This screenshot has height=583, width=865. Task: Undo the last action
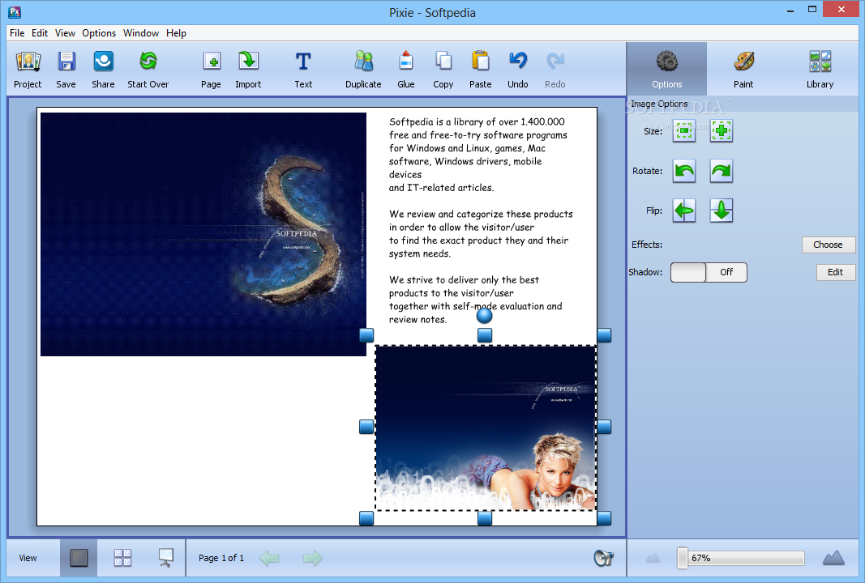(x=518, y=70)
